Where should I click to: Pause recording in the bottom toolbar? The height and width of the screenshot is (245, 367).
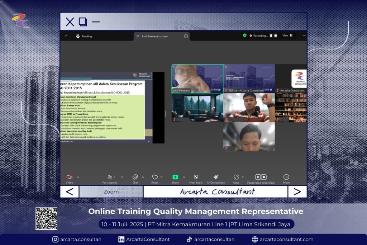pyautogui.click(x=258, y=177)
